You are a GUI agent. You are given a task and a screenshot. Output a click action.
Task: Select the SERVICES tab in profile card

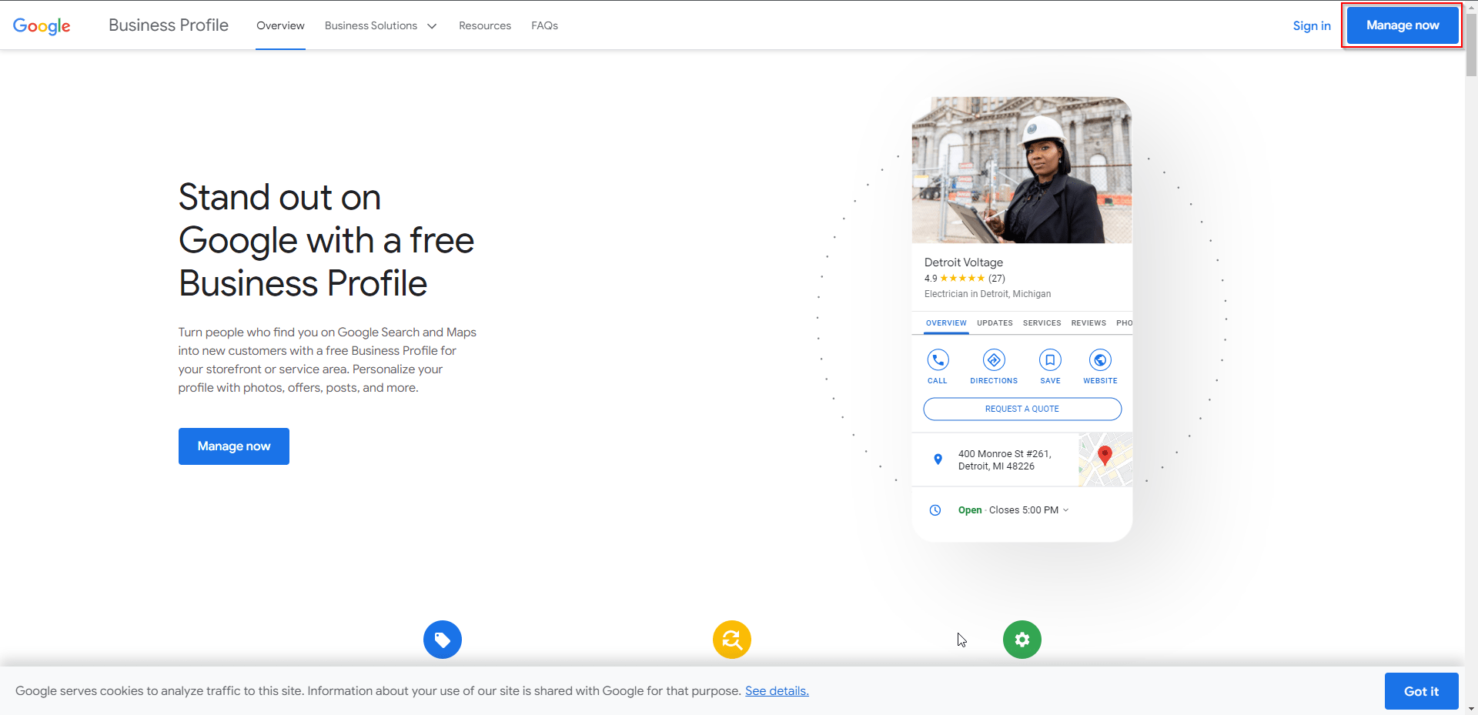1042,323
